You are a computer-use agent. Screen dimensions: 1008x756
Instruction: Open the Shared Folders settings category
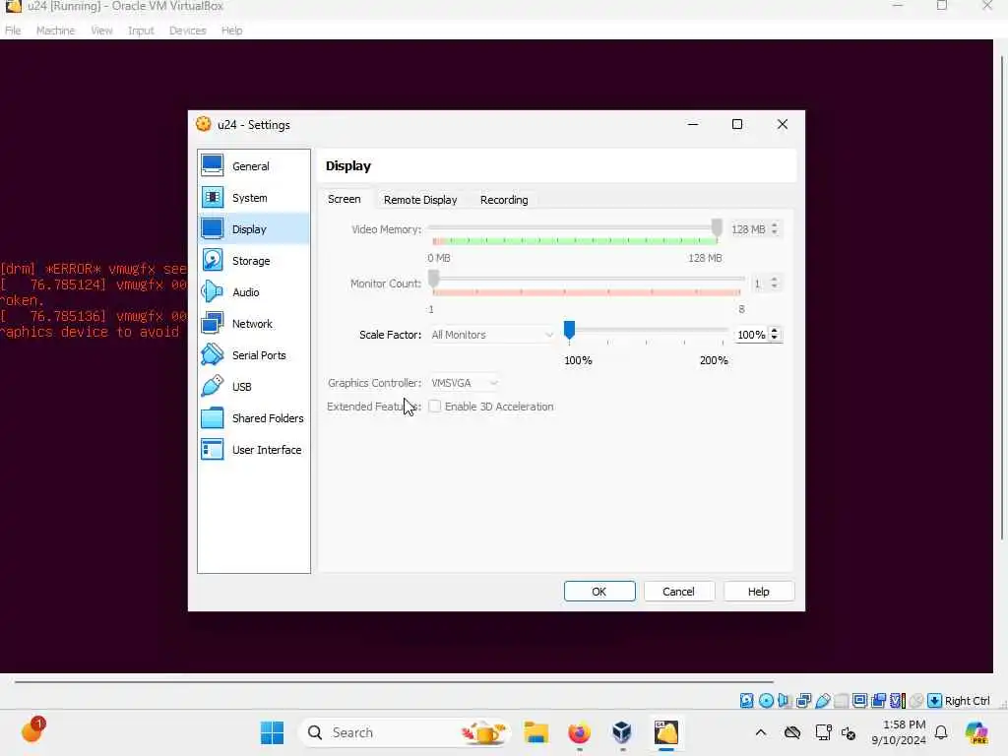coord(254,417)
